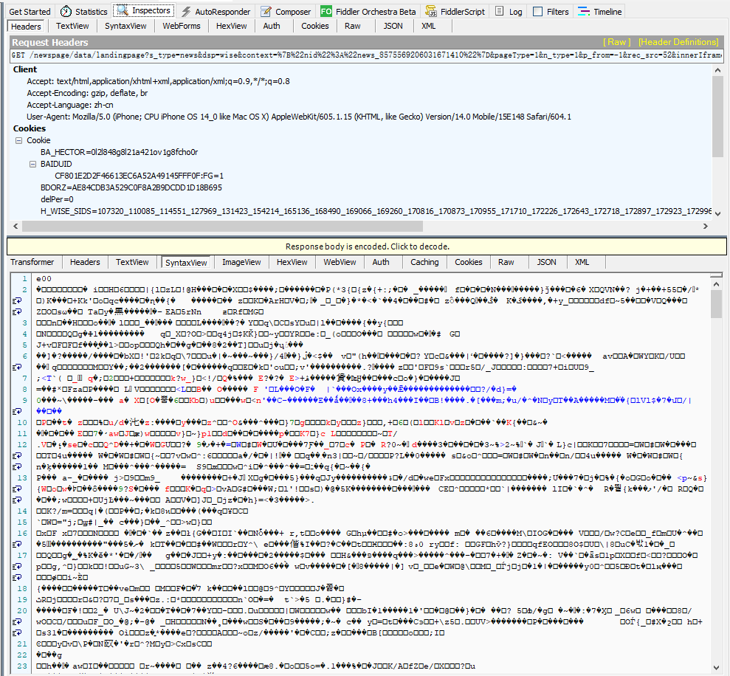730x676 pixels.
Task: Click response body scroll-up arrow
Action: tap(716, 284)
